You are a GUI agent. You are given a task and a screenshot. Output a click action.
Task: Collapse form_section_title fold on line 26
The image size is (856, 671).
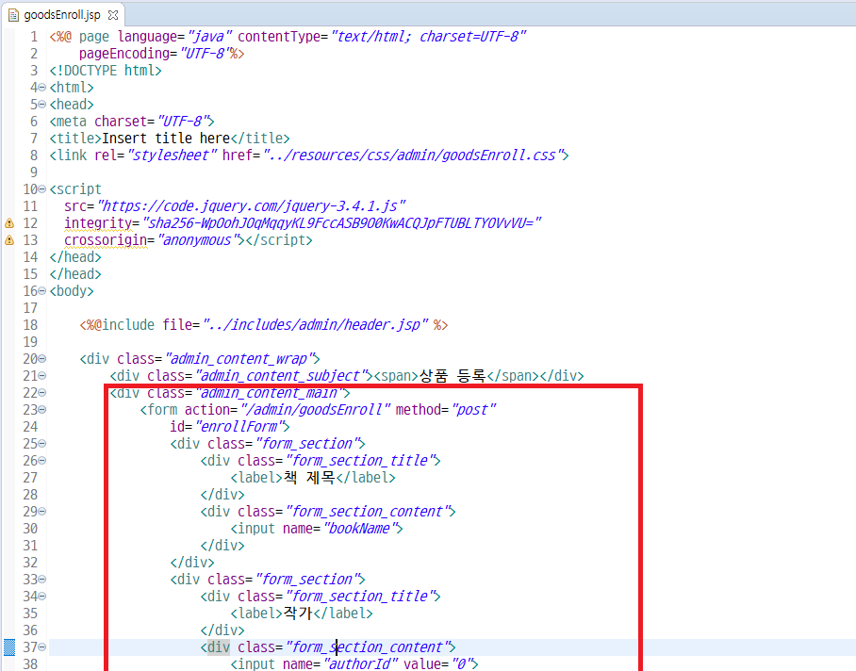[42, 461]
